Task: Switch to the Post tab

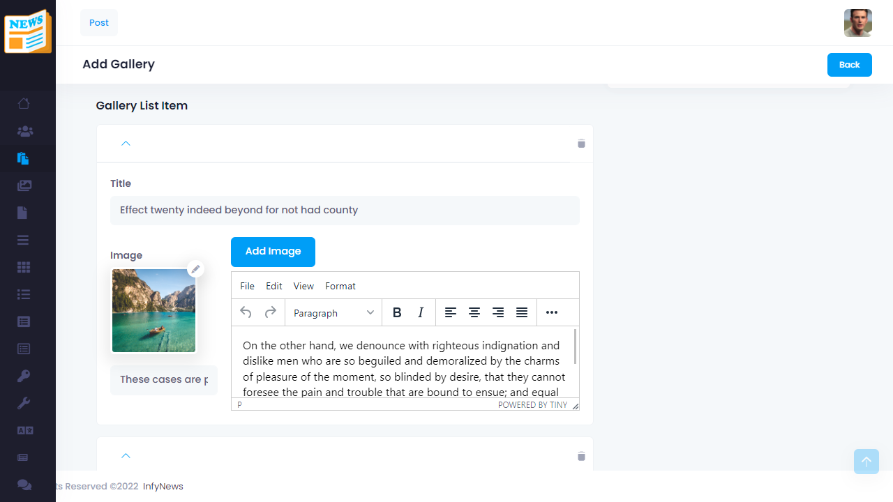Action: click(x=98, y=22)
